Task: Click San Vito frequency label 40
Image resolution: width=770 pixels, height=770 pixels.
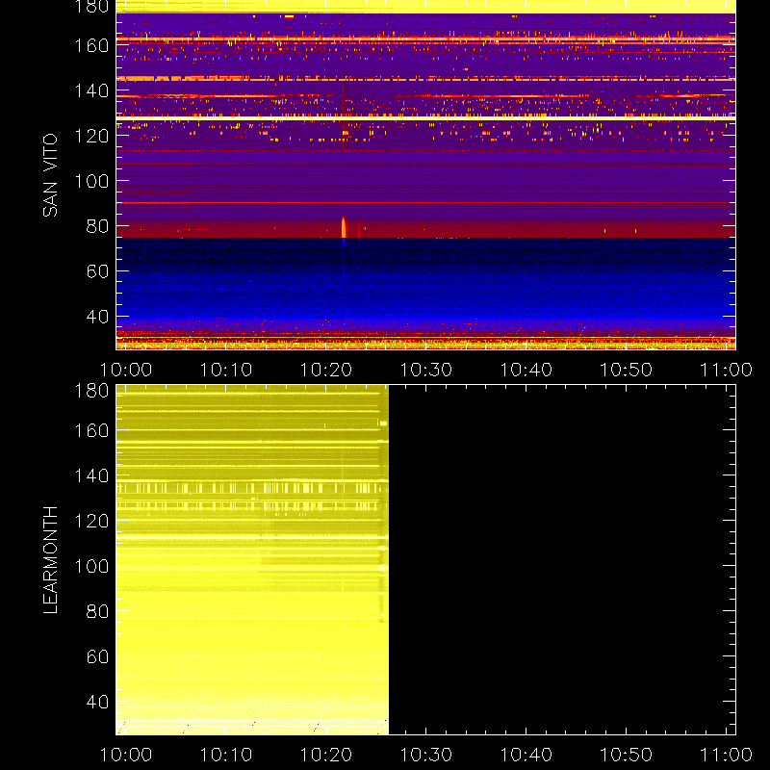Action: click(x=98, y=317)
